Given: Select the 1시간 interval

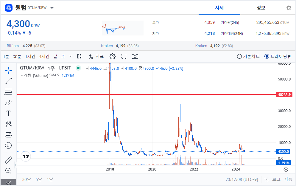Looking at the screenshot, I should pos(30,56).
